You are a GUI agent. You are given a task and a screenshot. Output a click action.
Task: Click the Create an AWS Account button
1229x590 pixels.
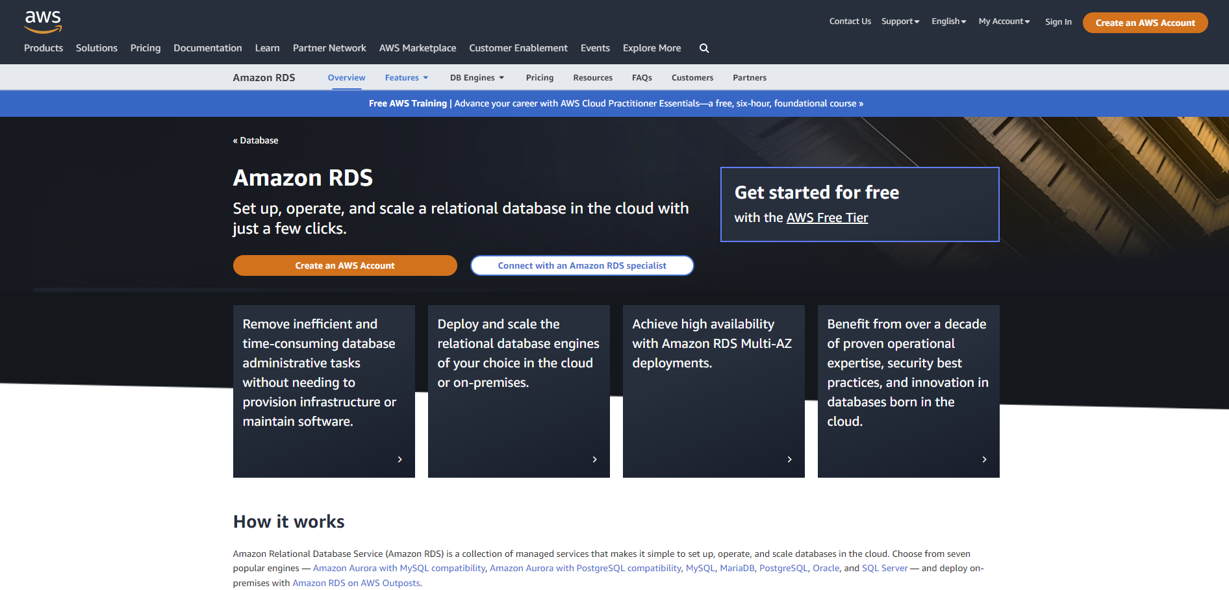click(x=344, y=265)
